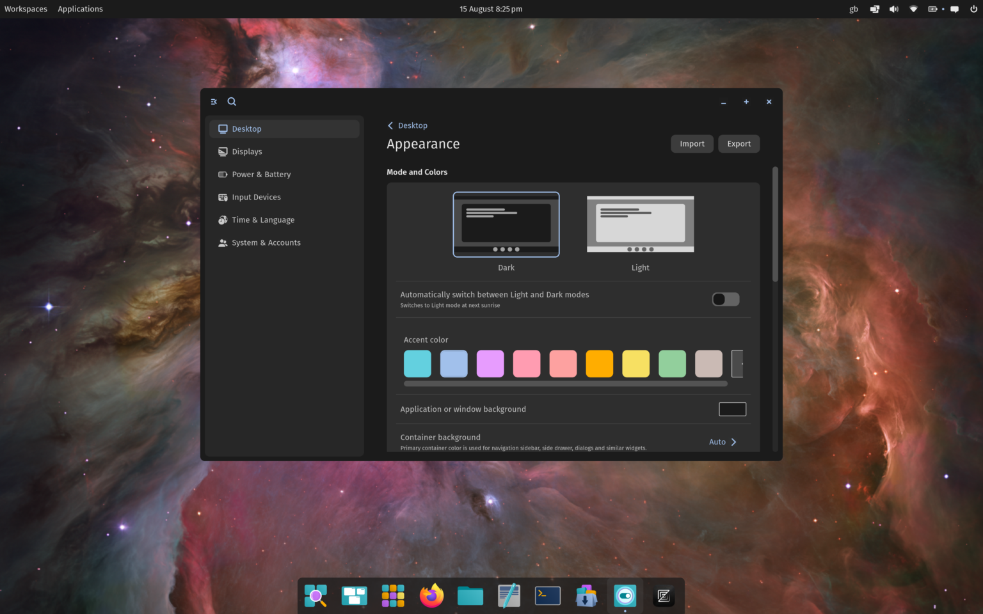
Task: Launch the terminal from the dock
Action: pos(547,595)
